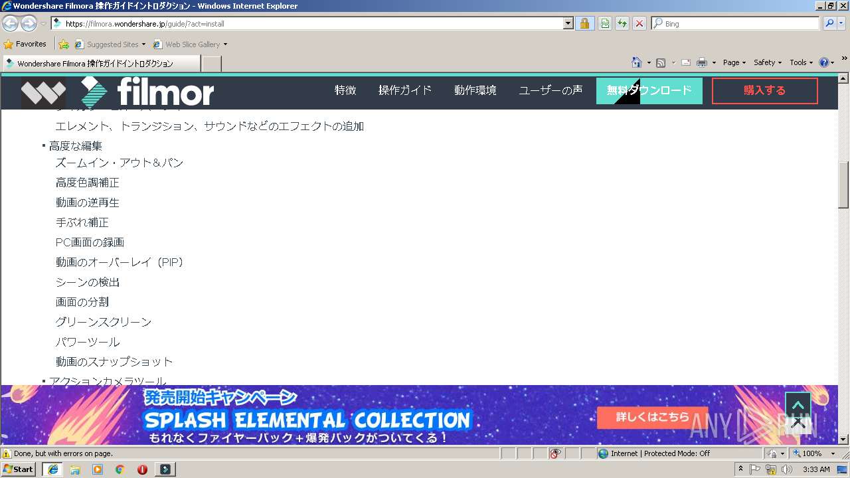Viewport: 850px width, 478px height.
Task: Open the Page menu
Action: 734,62
